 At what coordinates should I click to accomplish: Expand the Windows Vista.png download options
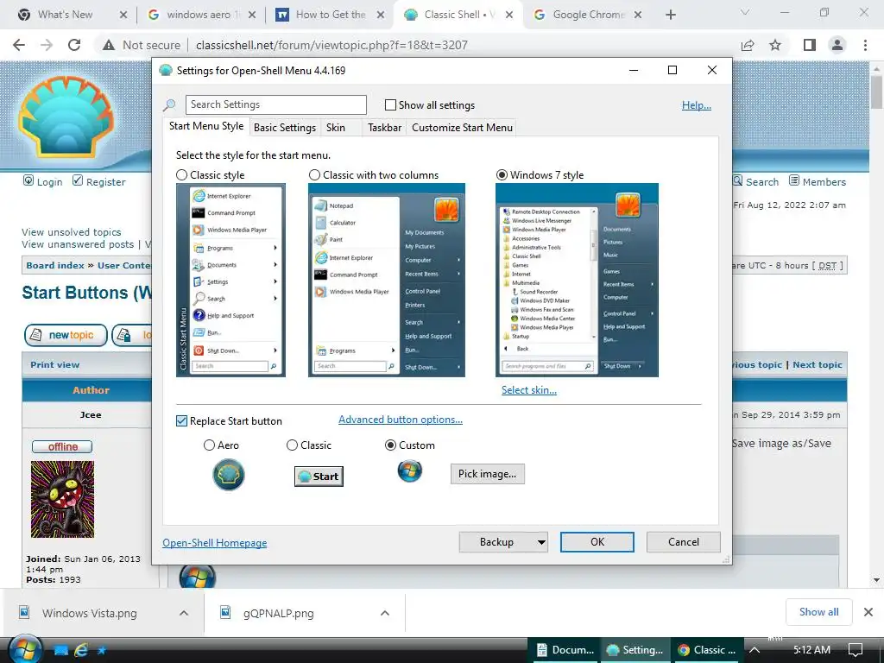(184, 613)
